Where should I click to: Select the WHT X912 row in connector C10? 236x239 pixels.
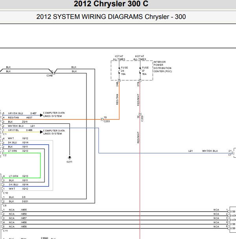pyautogui.click(x=18, y=189)
